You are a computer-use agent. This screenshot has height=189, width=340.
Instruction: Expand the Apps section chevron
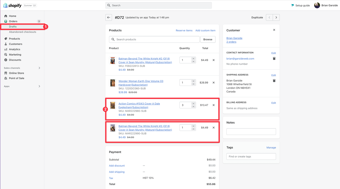pos(39,86)
